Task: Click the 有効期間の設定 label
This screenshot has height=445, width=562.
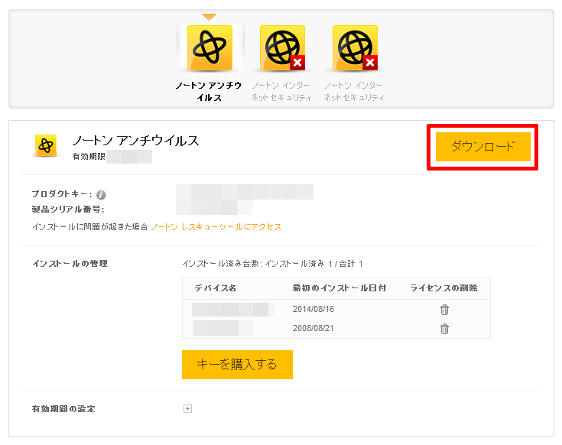Action: point(63,409)
